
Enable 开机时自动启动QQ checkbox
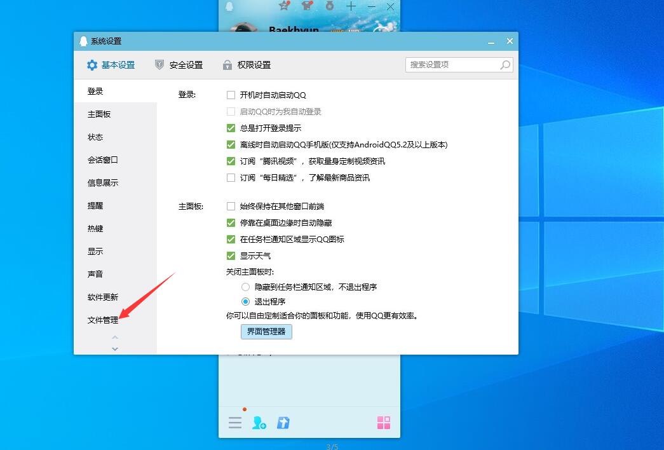pos(231,95)
